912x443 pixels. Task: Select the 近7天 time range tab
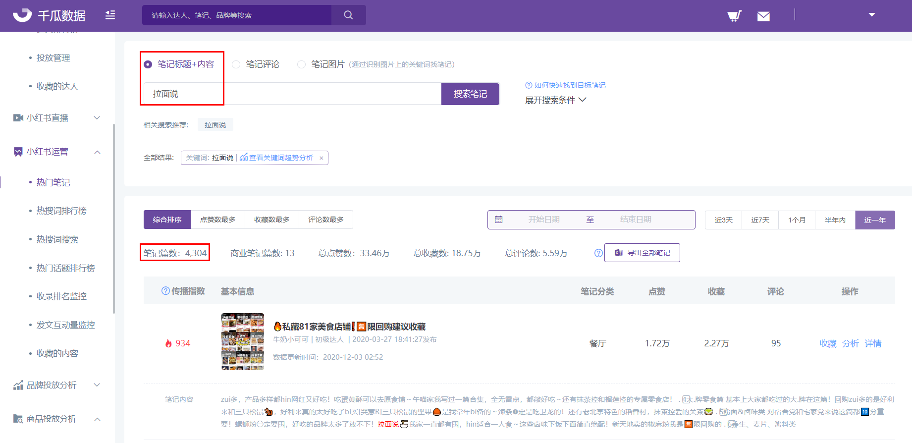click(760, 220)
